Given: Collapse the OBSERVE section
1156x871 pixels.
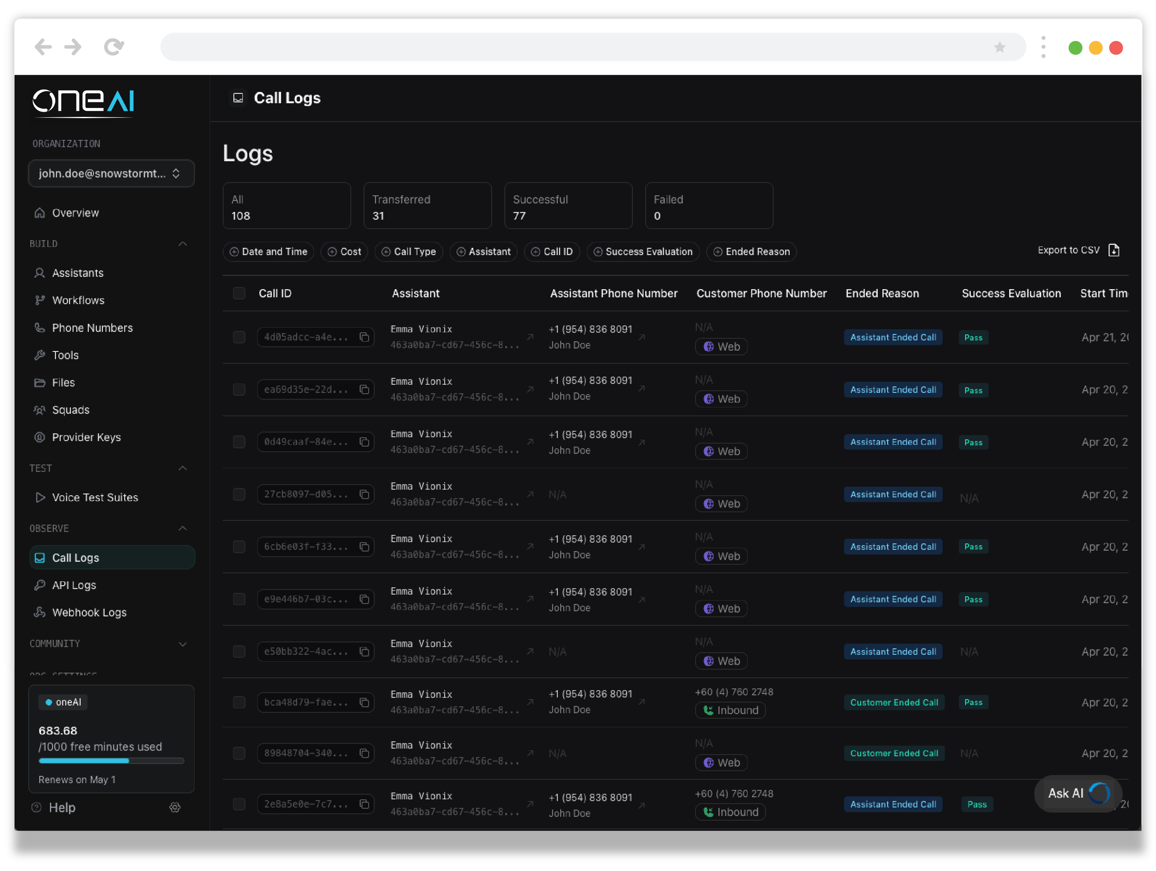Looking at the screenshot, I should point(182,528).
